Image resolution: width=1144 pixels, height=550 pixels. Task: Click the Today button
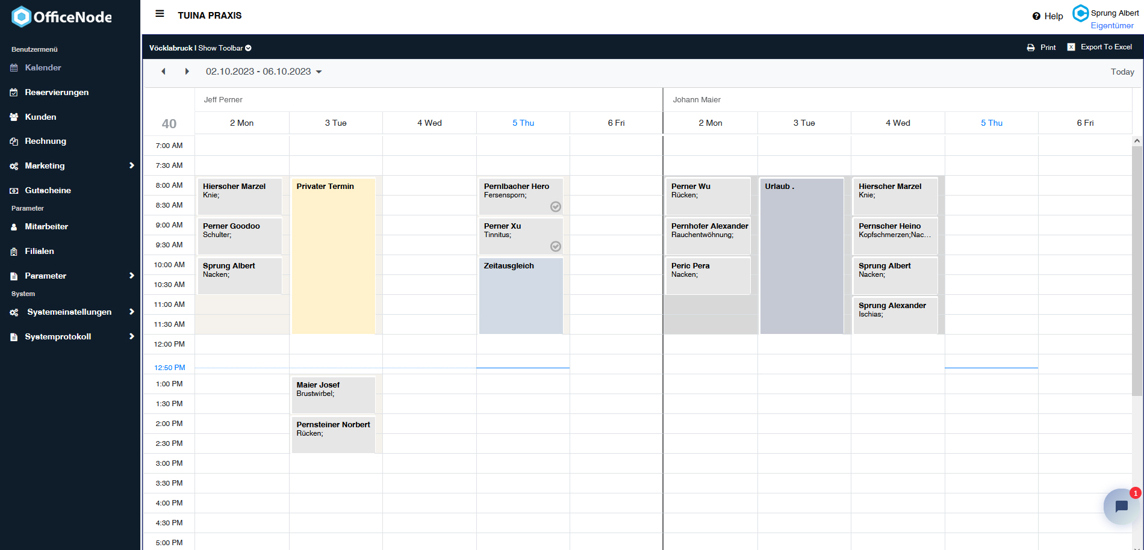coord(1122,72)
